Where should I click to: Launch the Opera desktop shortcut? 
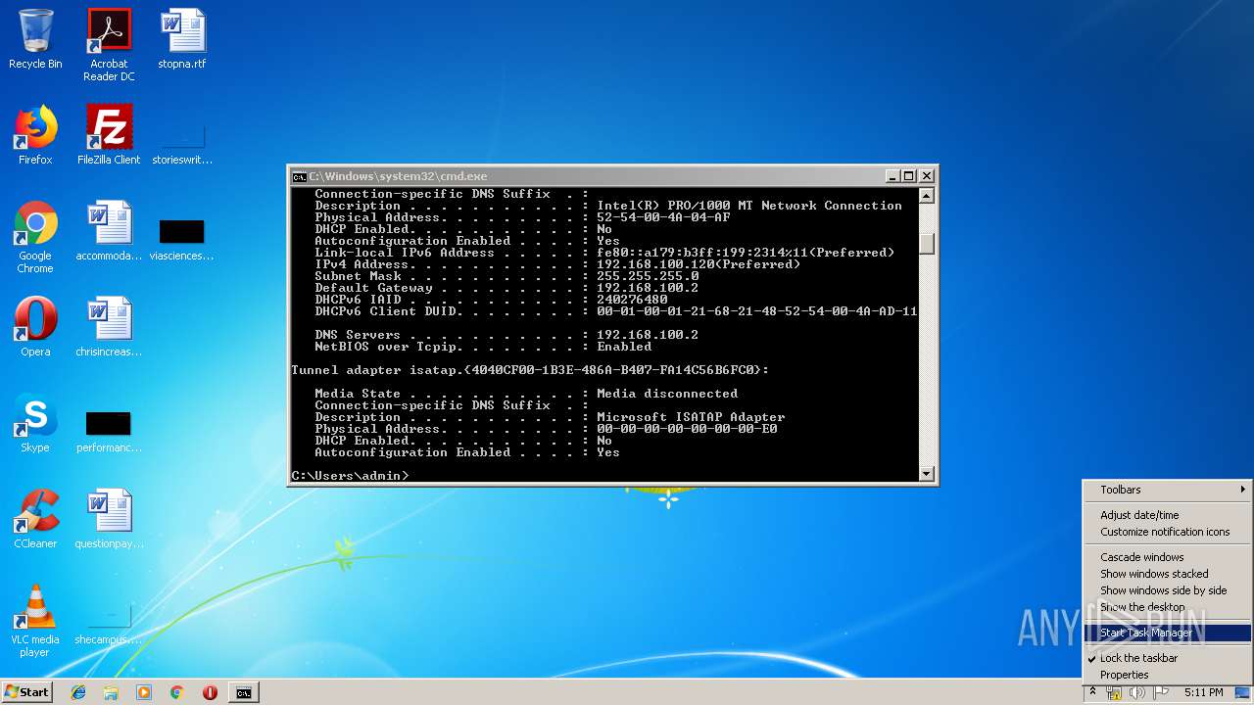coord(35,327)
